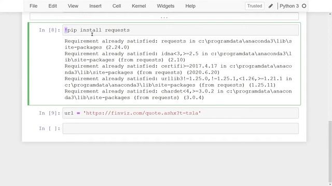Open the Kernel menu
This screenshot has height=186, width=332.
click(x=139, y=6)
